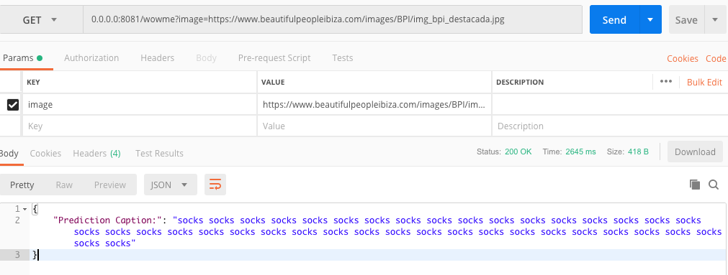Click the Time 2645 ms value
This screenshot has width=728, height=275.
coord(581,152)
